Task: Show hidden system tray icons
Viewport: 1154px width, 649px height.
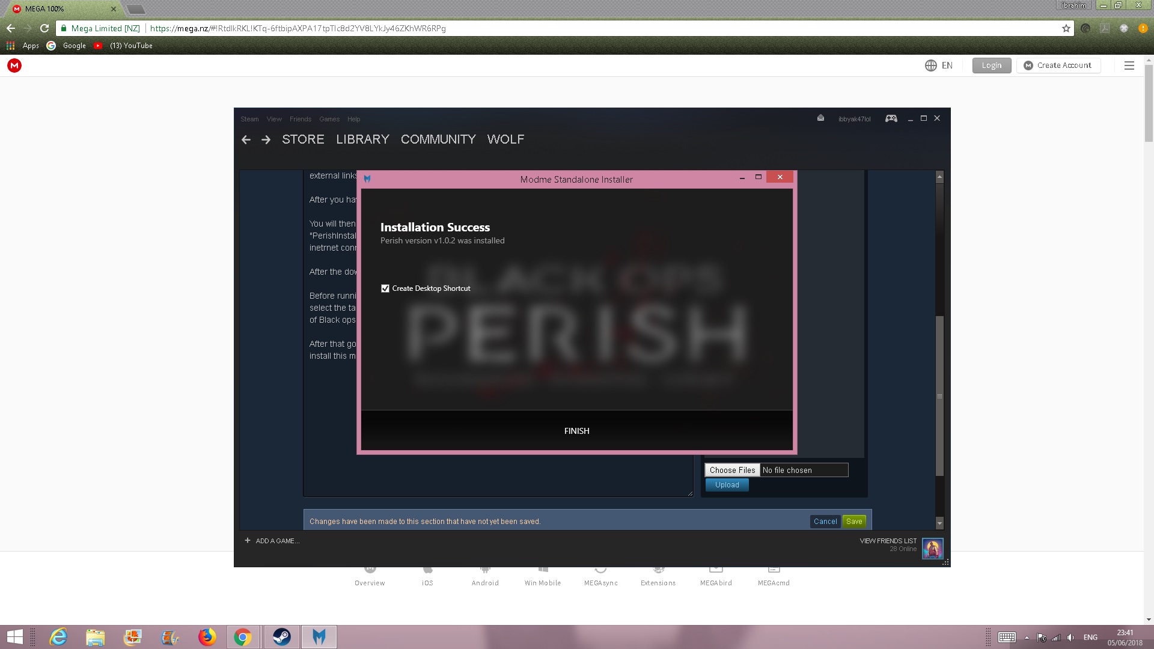Action: pos(1027,638)
